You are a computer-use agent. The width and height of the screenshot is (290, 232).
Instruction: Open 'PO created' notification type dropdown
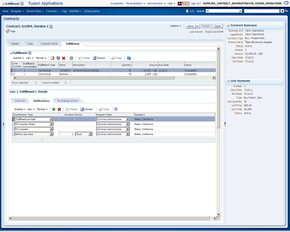point(51,129)
